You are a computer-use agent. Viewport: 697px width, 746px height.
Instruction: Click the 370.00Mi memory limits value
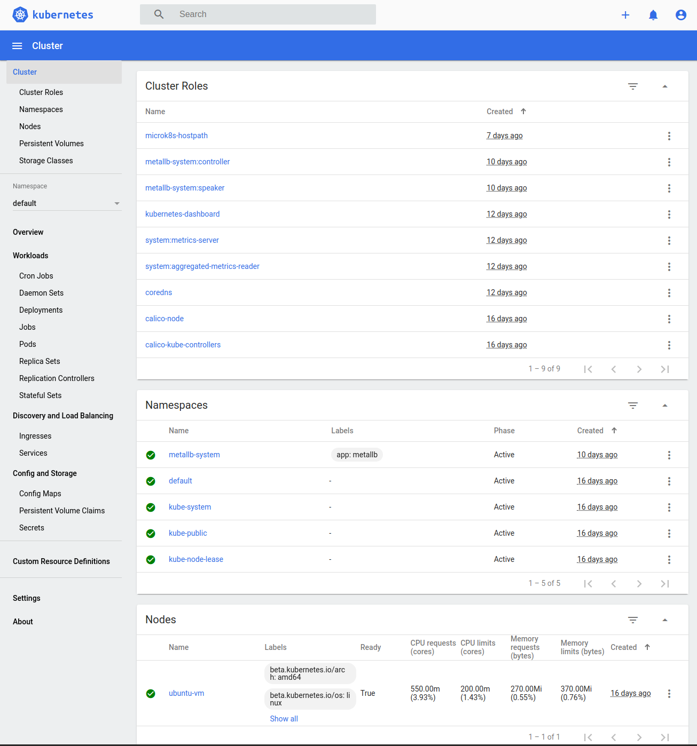coord(576,693)
